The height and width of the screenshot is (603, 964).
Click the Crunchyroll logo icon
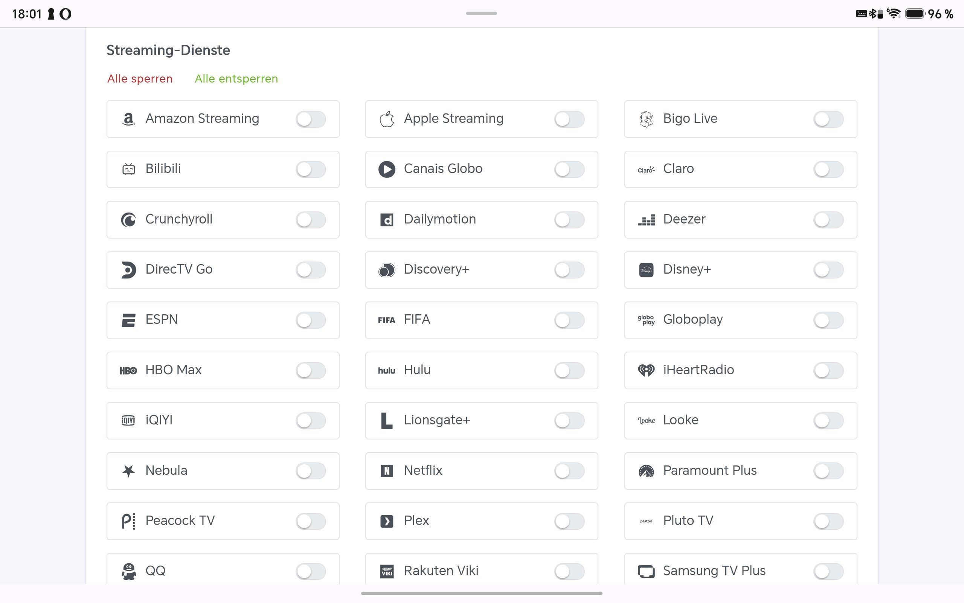(x=128, y=220)
